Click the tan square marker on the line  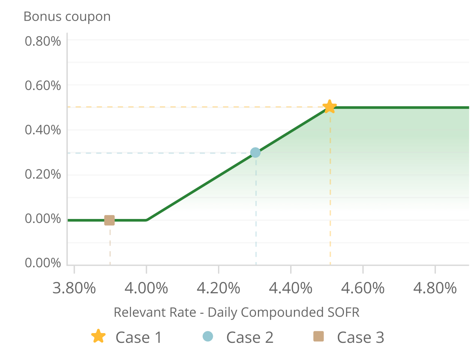coord(109,220)
